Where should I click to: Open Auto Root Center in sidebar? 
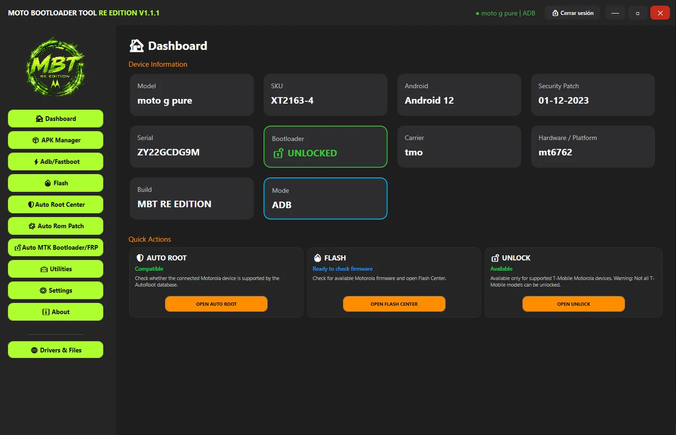[x=56, y=204]
